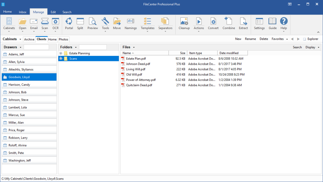The height and width of the screenshot is (182, 323).
Task: Open the Templates tool
Action: [x=148, y=24]
